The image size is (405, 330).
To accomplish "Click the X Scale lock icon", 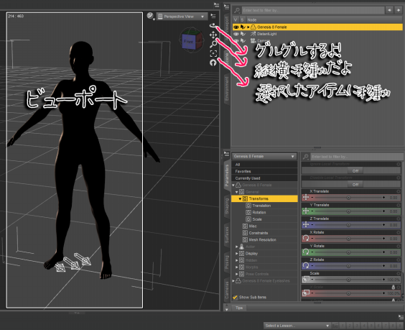I will (394, 287).
